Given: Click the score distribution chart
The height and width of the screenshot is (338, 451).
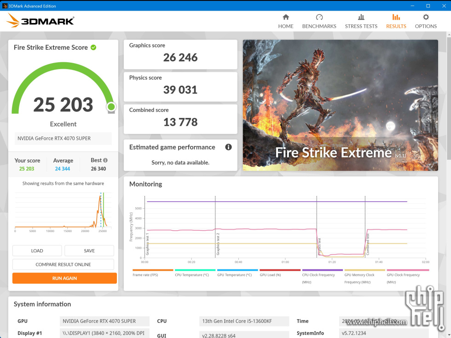Looking at the screenshot, I should click(x=63, y=212).
